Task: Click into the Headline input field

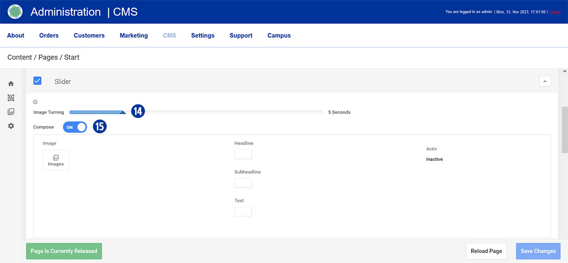Action: 243,154
